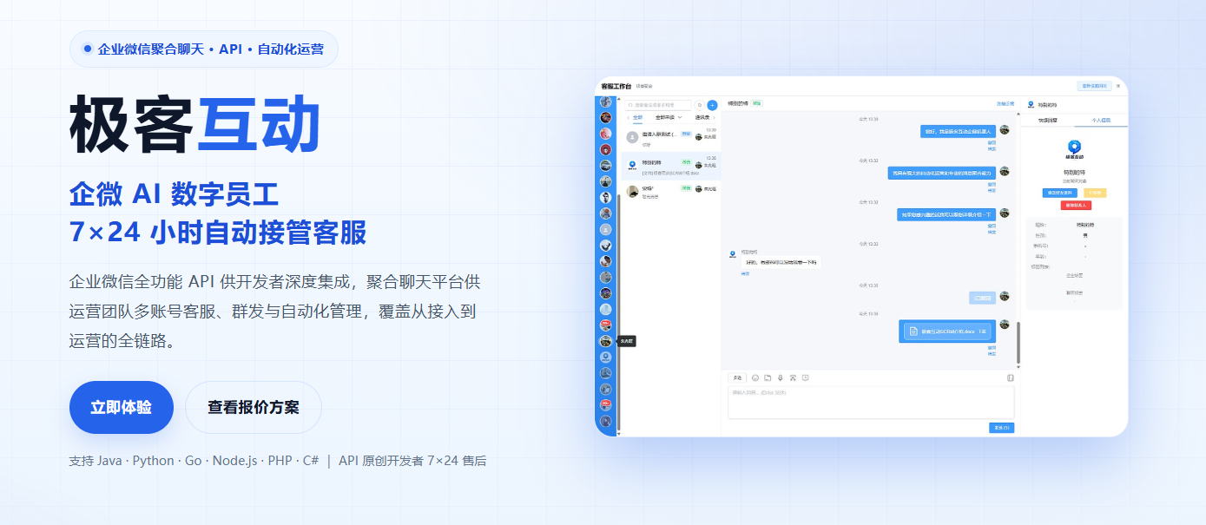1206x525 pixels.
Task: Click the account sidebar vertical scrollbar
Action: [x=619, y=313]
